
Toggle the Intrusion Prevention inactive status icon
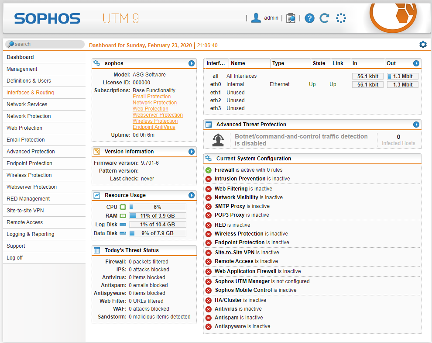tap(208, 179)
